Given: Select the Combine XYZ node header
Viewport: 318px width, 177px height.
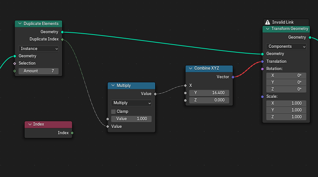Looking at the screenshot, I should 209,69.
